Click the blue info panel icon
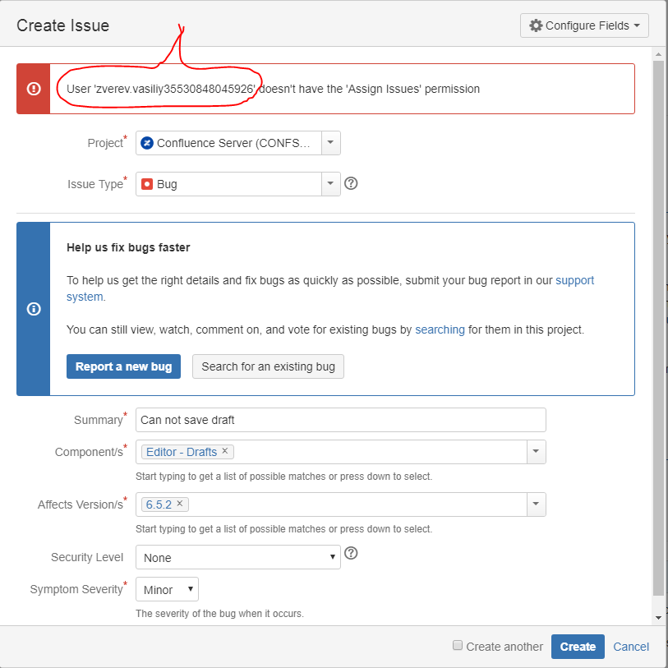The width and height of the screenshot is (668, 668). click(x=34, y=309)
